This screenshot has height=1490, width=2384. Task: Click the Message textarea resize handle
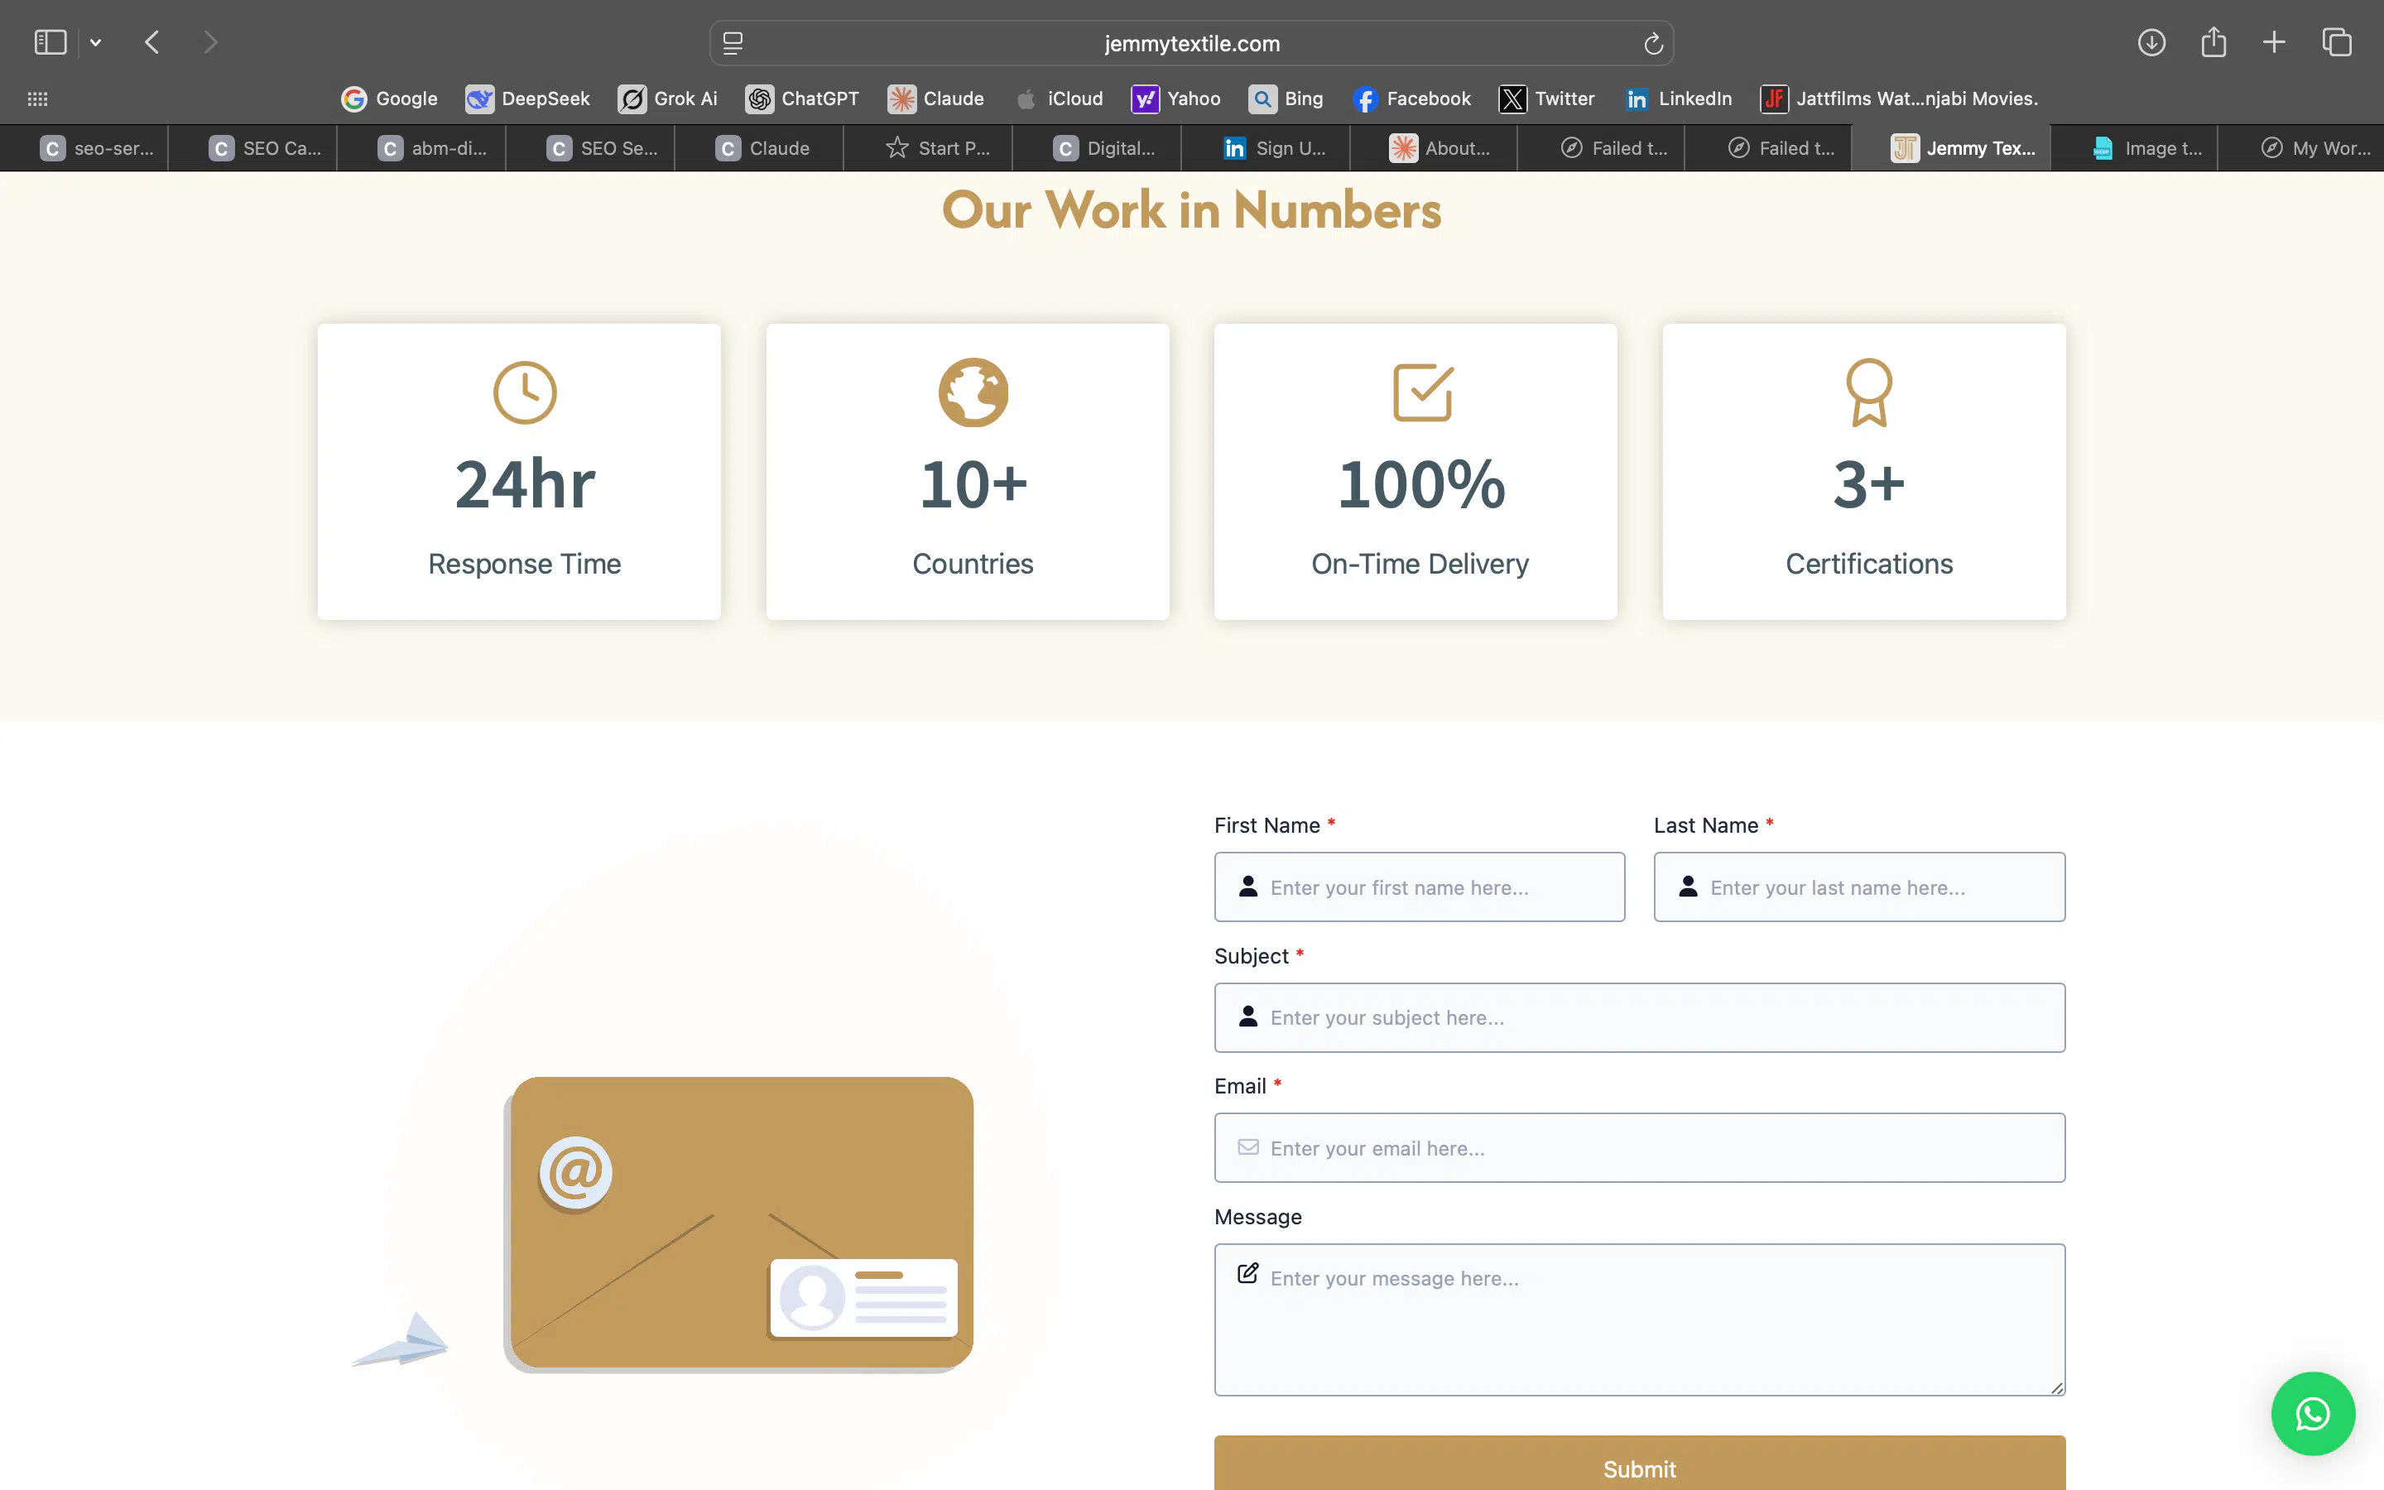[x=2056, y=1387]
